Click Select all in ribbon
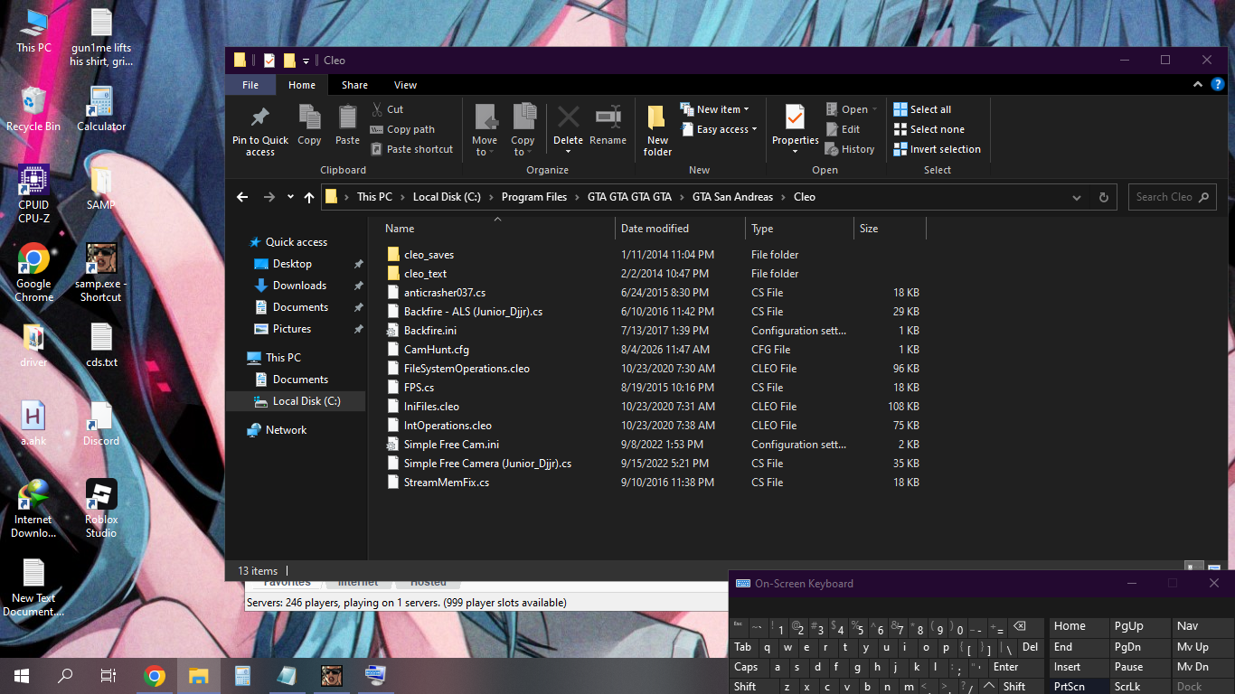The width and height of the screenshot is (1235, 694). point(922,109)
